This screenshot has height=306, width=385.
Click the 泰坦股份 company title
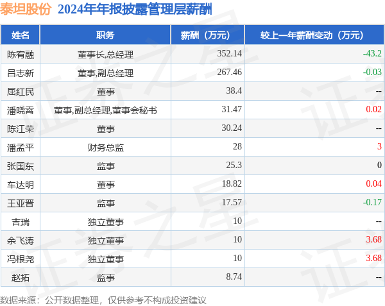[26, 10]
